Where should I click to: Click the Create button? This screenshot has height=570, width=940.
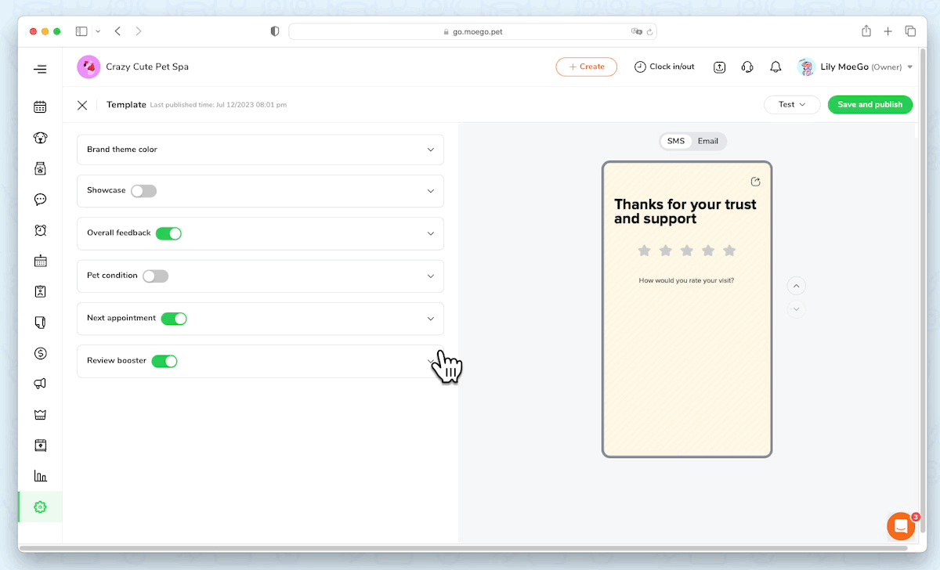point(587,67)
